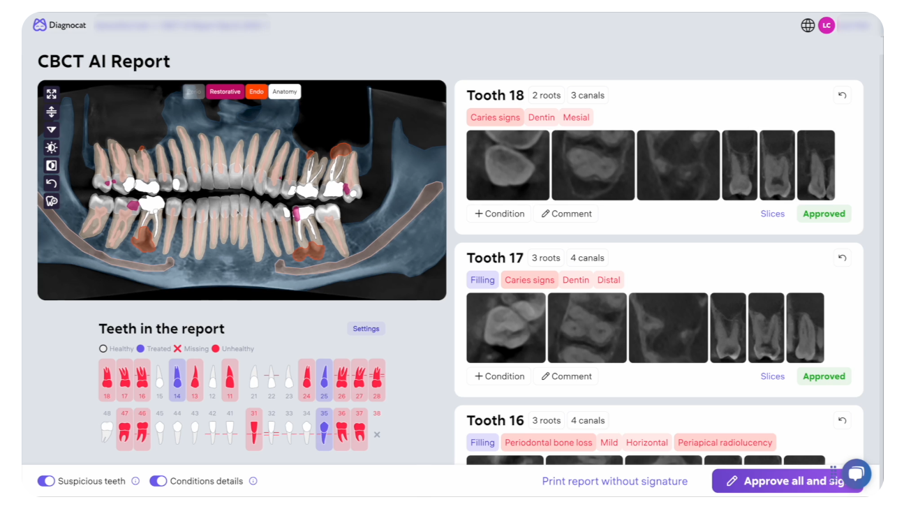This screenshot has height=518, width=904.
Task: Toggle the Anatomy overlay filter
Action: (285, 91)
